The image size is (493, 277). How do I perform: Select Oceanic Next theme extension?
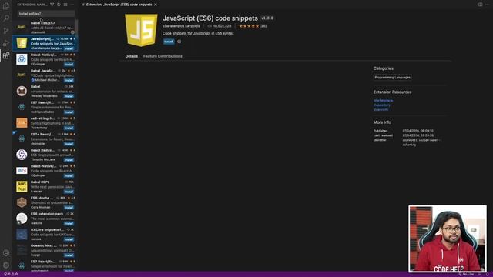click(x=45, y=250)
